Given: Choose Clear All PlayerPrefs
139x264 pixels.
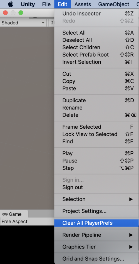Looking at the screenshot, I should 96,223.
